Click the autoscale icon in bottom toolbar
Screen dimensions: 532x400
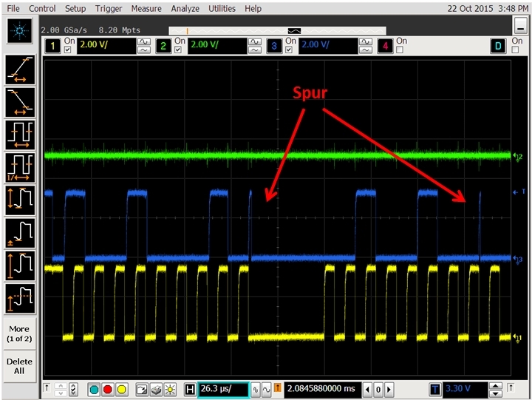tap(141, 390)
